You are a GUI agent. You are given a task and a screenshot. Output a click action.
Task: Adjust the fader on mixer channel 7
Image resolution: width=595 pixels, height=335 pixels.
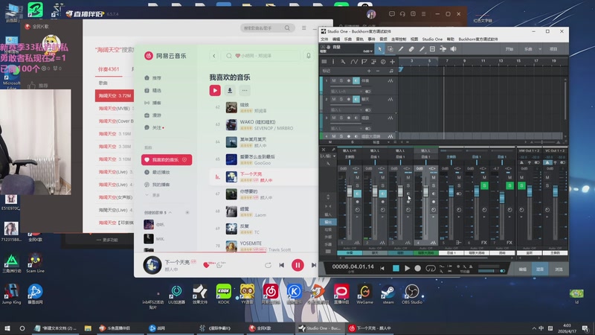pyautogui.click(x=502, y=197)
